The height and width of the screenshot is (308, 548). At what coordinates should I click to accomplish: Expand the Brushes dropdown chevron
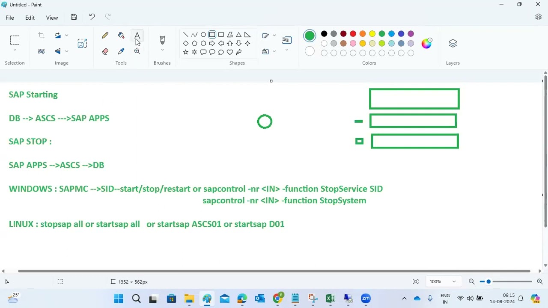coord(162,50)
